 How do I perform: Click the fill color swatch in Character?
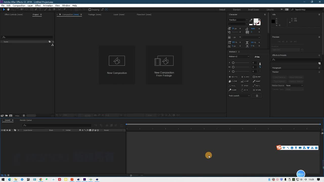click(256, 21)
